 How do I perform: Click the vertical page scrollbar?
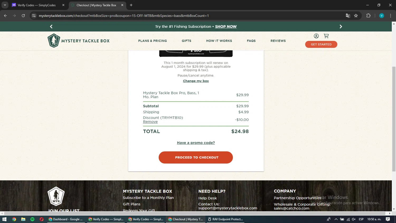point(394,119)
